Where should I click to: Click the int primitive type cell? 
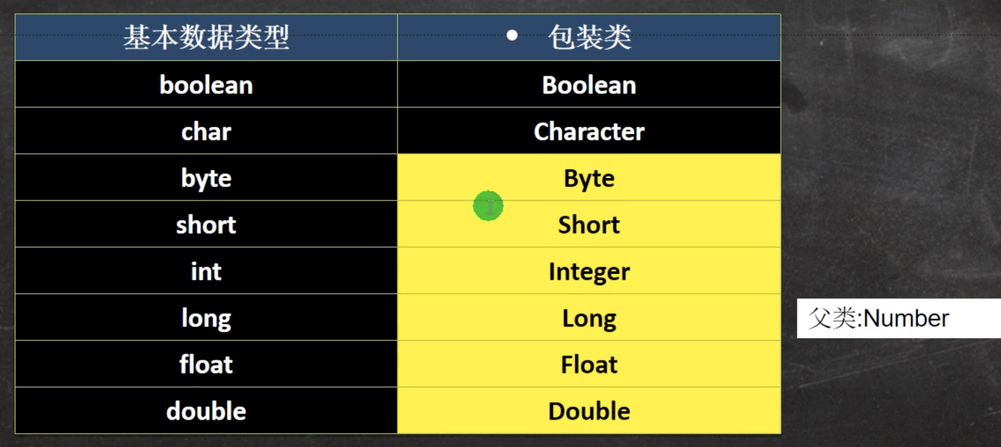206,271
